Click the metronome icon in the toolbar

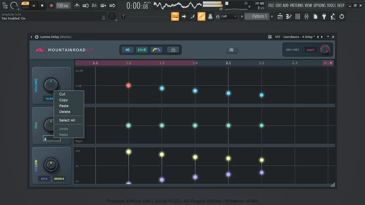click(77, 5)
